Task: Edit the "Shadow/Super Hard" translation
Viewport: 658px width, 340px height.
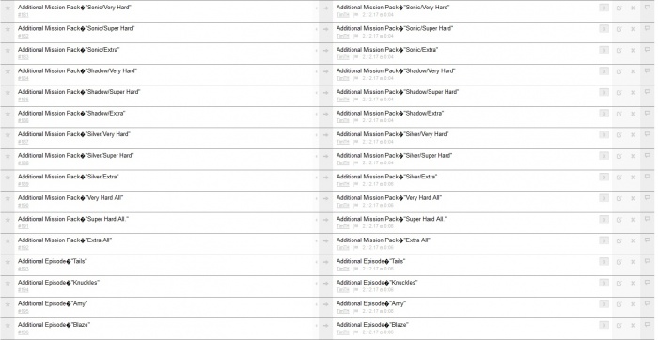Action: pos(619,93)
